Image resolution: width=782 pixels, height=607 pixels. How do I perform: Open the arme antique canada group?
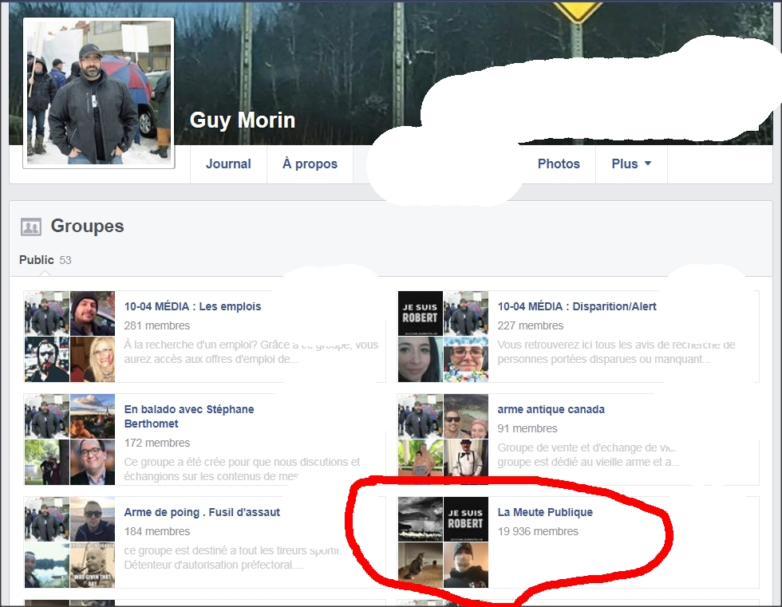tap(551, 409)
